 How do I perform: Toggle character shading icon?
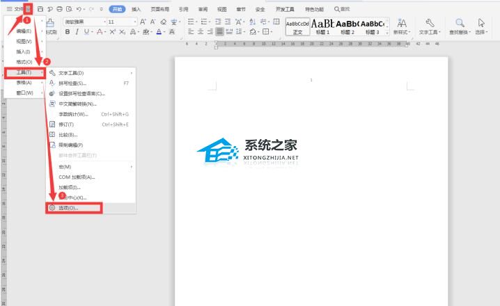coord(171,32)
